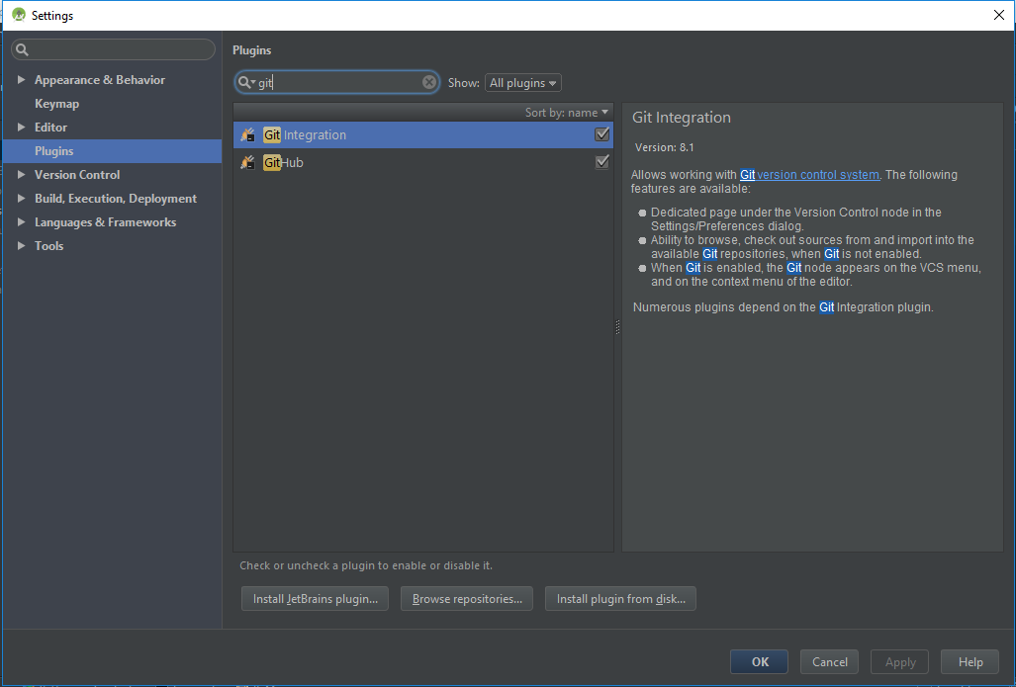Screen dimensions: 1016x687
Task: Click the search magnifier icon in plugins
Action: tap(245, 83)
